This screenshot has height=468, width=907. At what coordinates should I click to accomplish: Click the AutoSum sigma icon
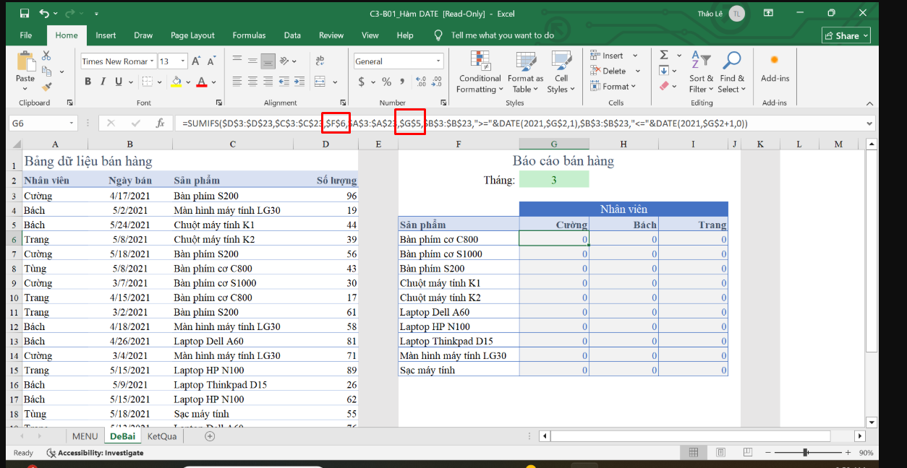[664, 56]
